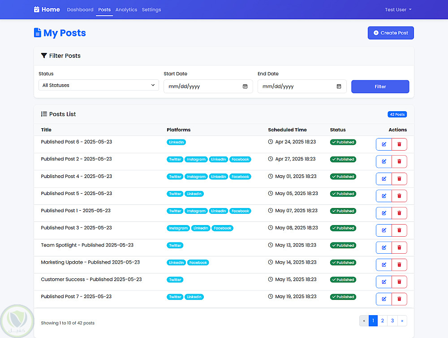The width and height of the screenshot is (448, 338).
Task: Click Facebook tag on Marketing Update row
Action: [198, 263]
